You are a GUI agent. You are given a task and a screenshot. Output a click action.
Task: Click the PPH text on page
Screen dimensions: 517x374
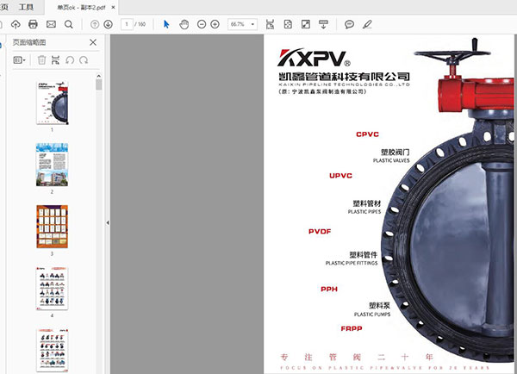(x=329, y=290)
